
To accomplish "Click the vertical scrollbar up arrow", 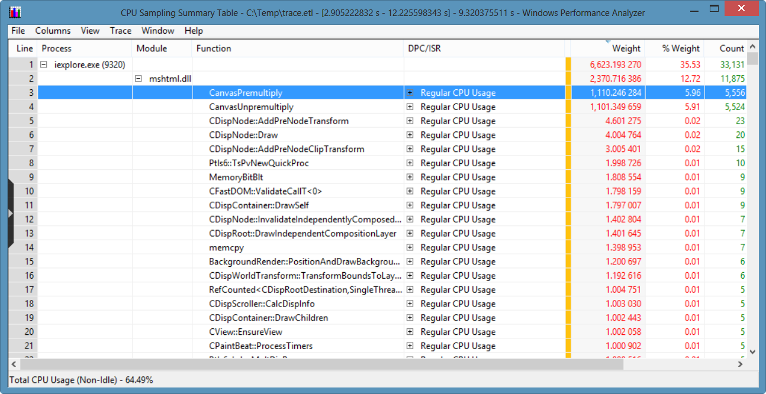I will point(752,46).
